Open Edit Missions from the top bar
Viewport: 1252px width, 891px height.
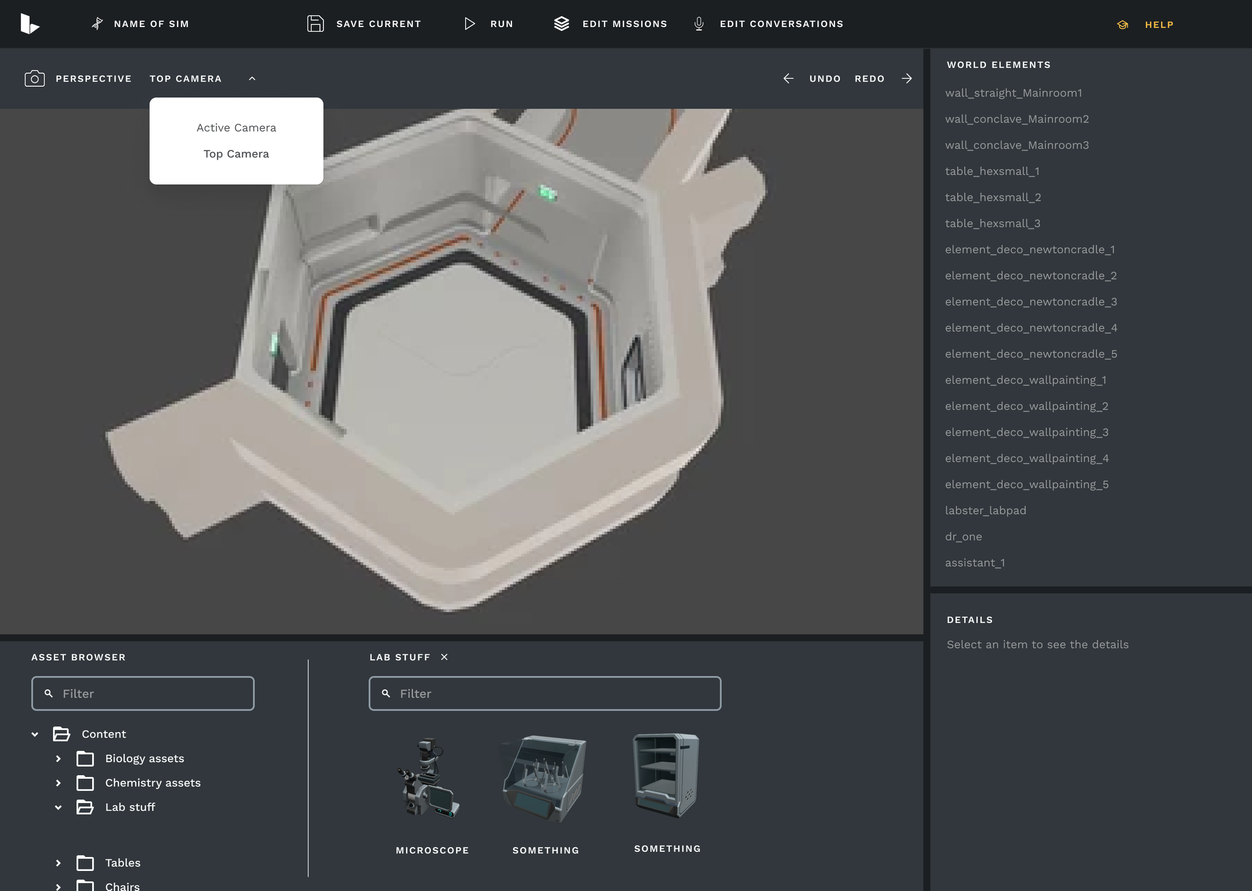pos(624,24)
